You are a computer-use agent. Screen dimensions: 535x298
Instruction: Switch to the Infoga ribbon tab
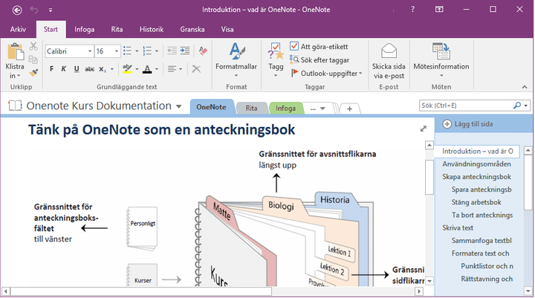click(84, 30)
